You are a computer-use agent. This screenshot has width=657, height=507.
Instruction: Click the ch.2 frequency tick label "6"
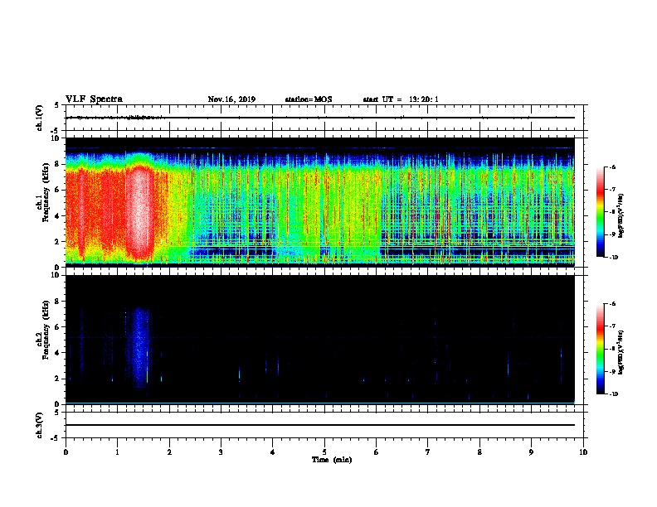(x=57, y=327)
